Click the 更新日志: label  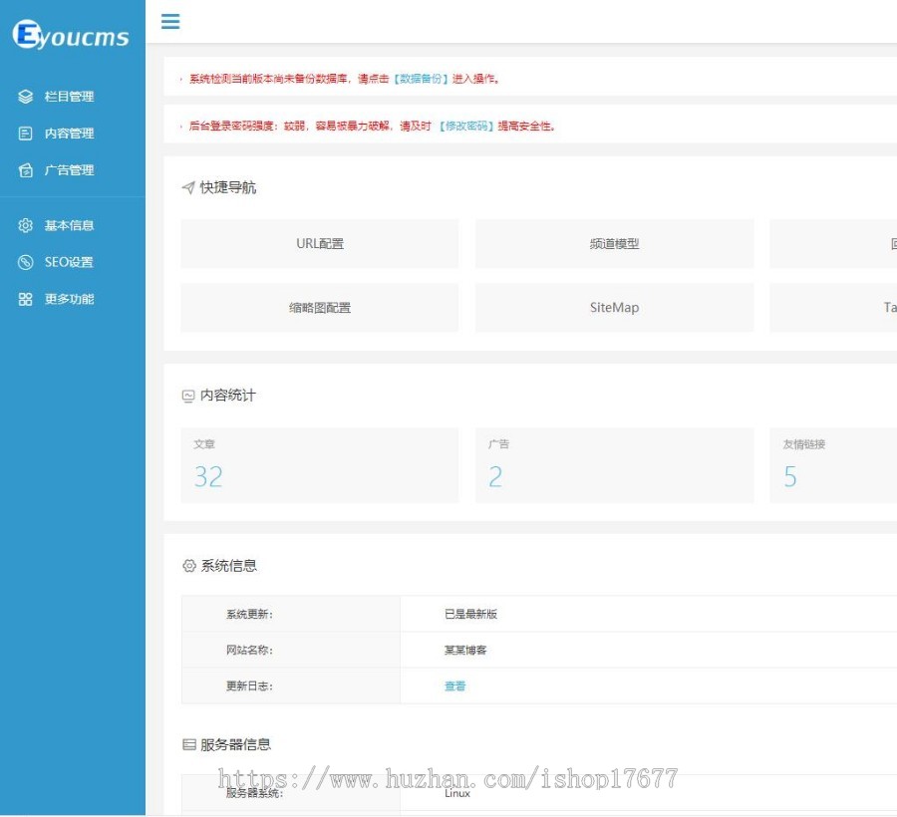[x=249, y=686]
